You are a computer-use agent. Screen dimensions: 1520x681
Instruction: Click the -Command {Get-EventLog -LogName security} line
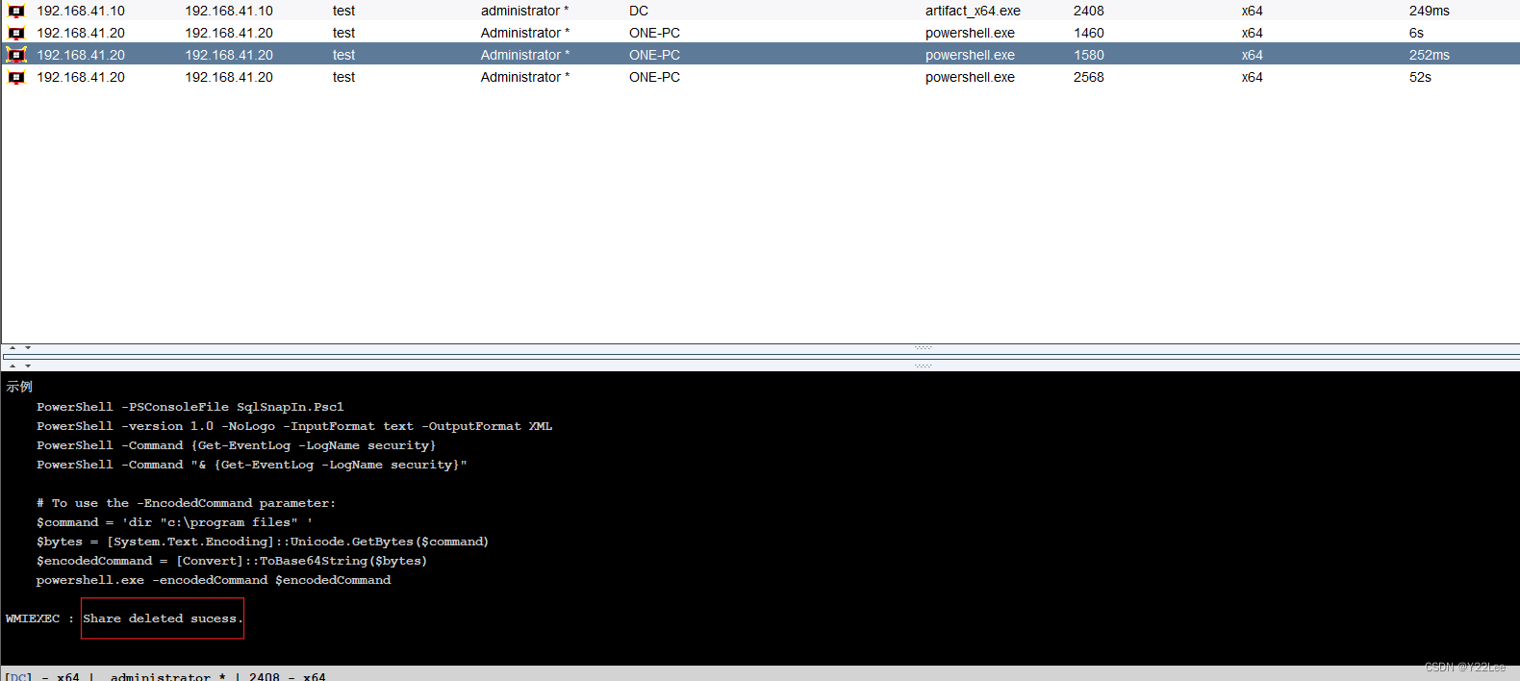[236, 445]
